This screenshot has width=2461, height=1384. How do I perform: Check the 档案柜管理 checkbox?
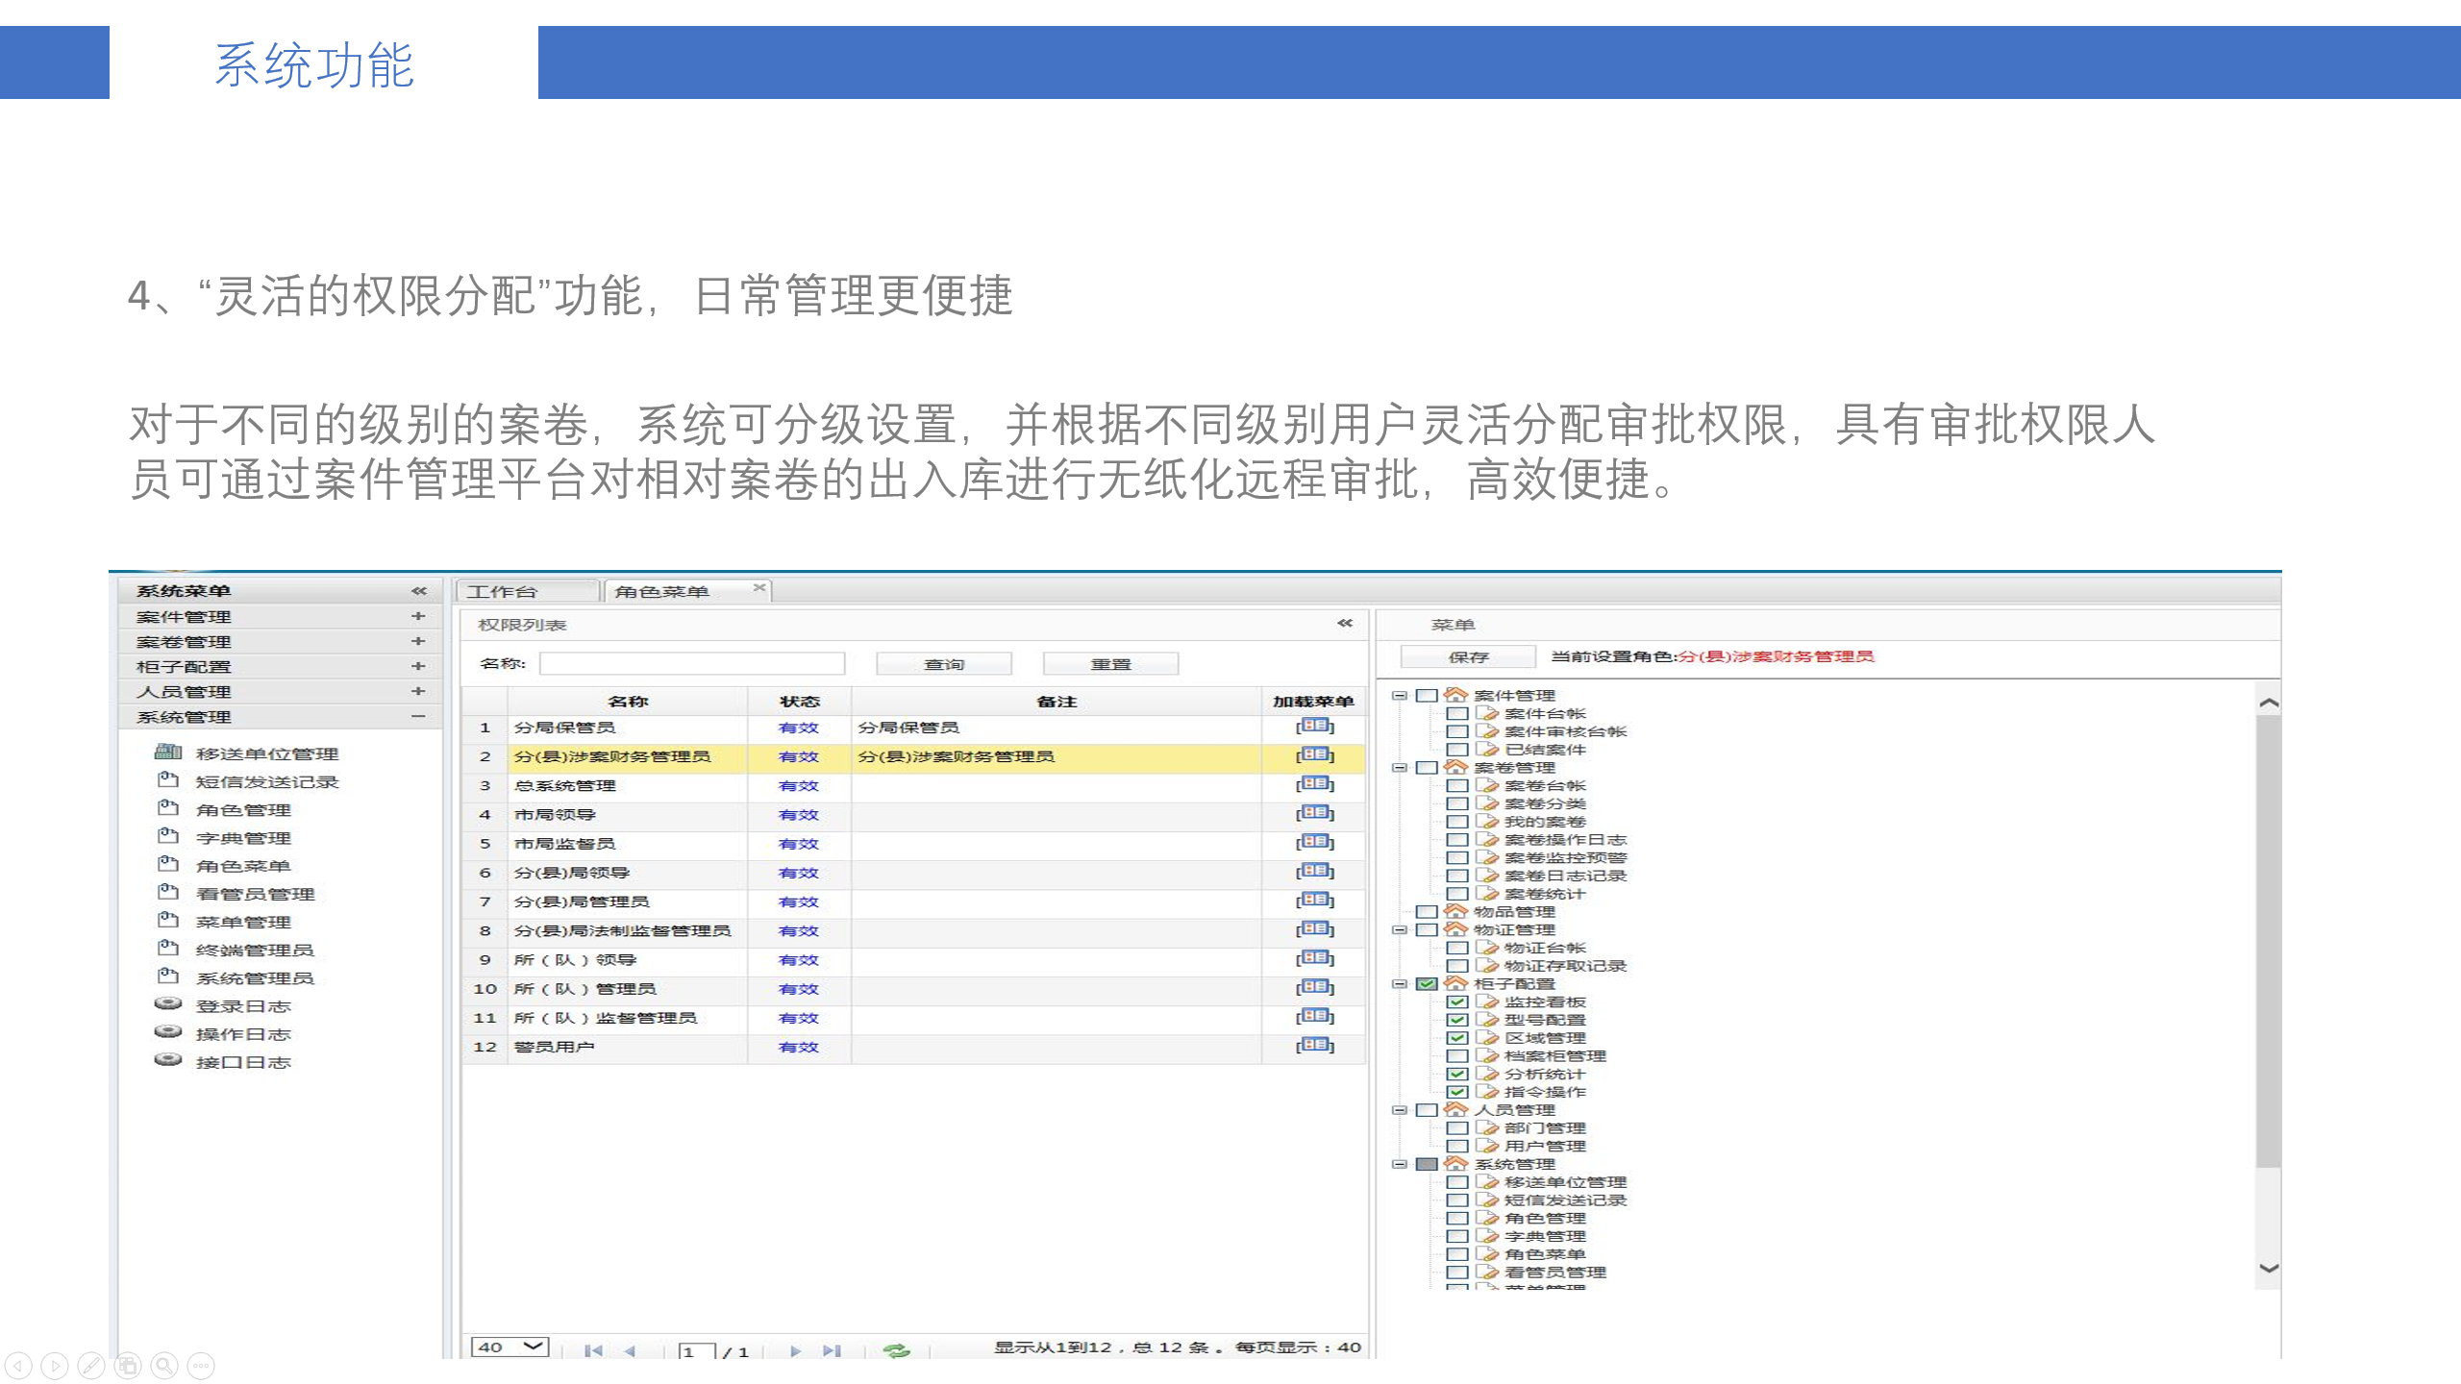point(1456,1055)
